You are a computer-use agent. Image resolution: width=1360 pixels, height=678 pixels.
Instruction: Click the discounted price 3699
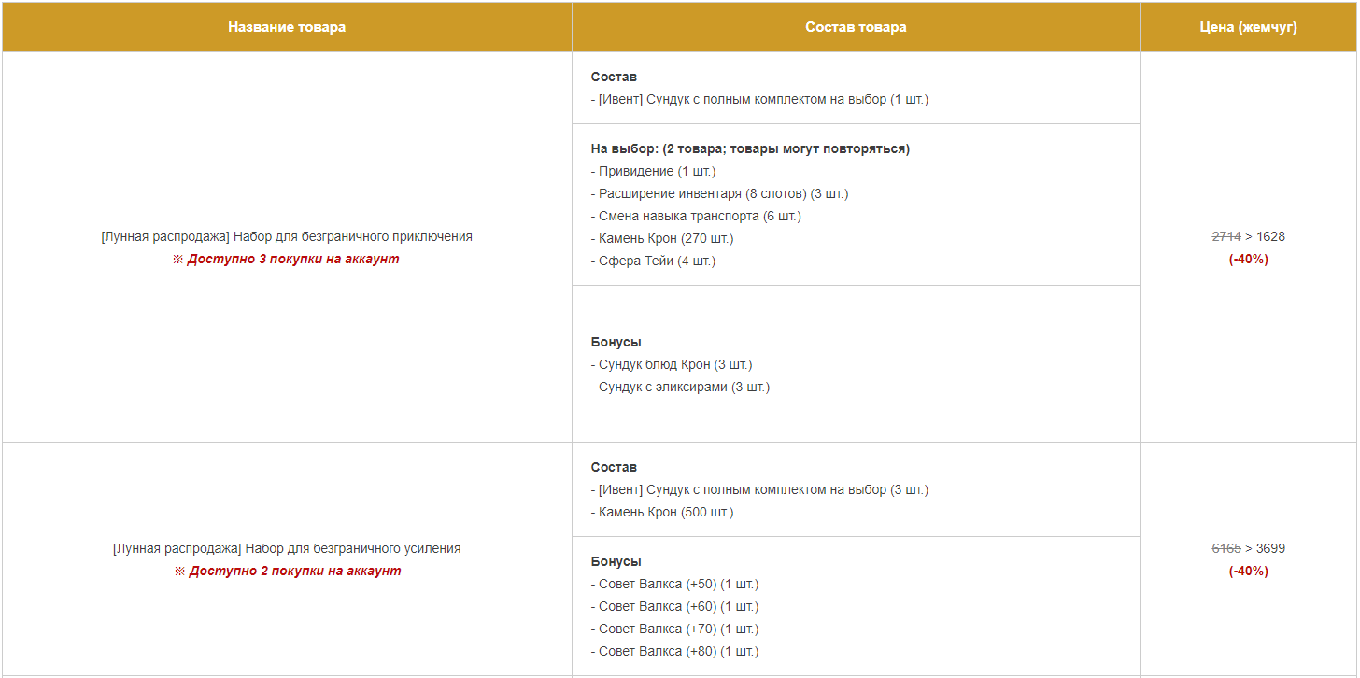(1271, 548)
